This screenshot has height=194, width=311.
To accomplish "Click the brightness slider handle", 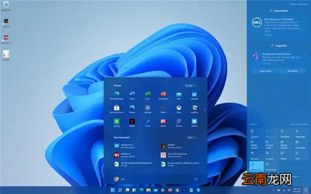I will [x=299, y=176].
